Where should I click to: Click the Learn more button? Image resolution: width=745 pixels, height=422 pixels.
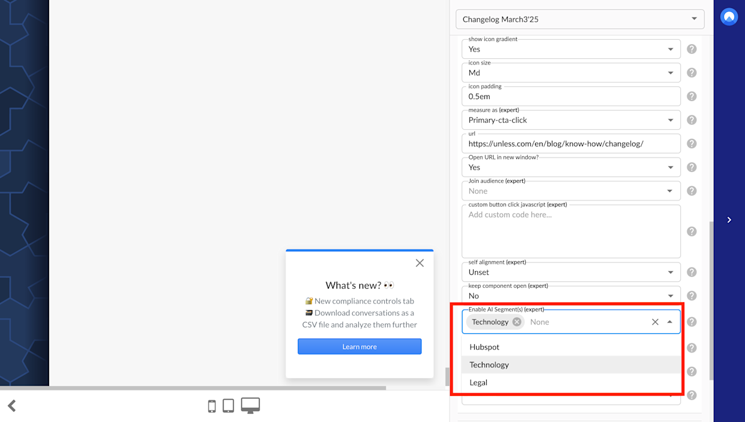tap(359, 346)
